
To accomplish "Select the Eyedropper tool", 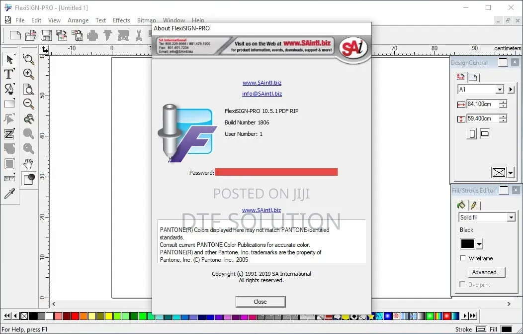I will tap(9, 194).
